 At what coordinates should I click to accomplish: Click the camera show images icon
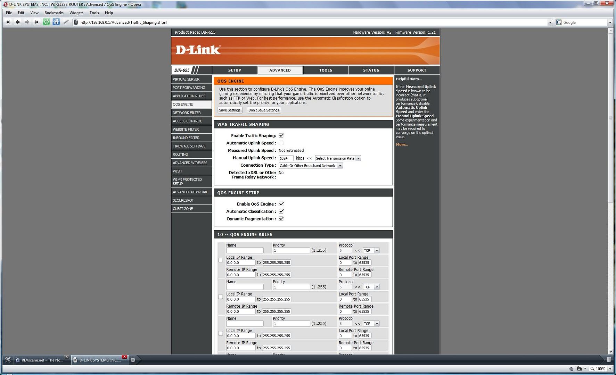[580, 369]
